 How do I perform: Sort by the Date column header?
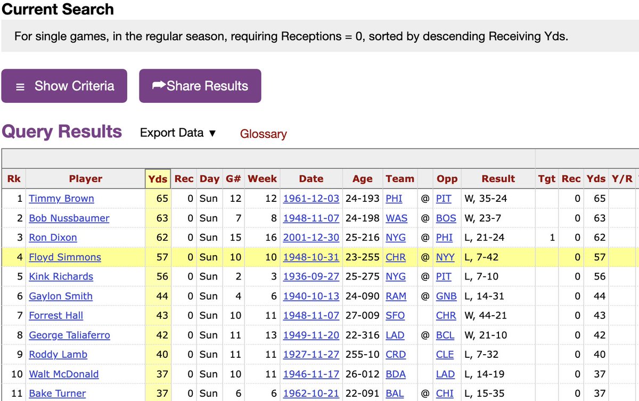click(x=311, y=179)
